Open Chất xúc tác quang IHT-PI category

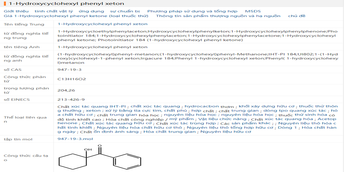pos(91,106)
